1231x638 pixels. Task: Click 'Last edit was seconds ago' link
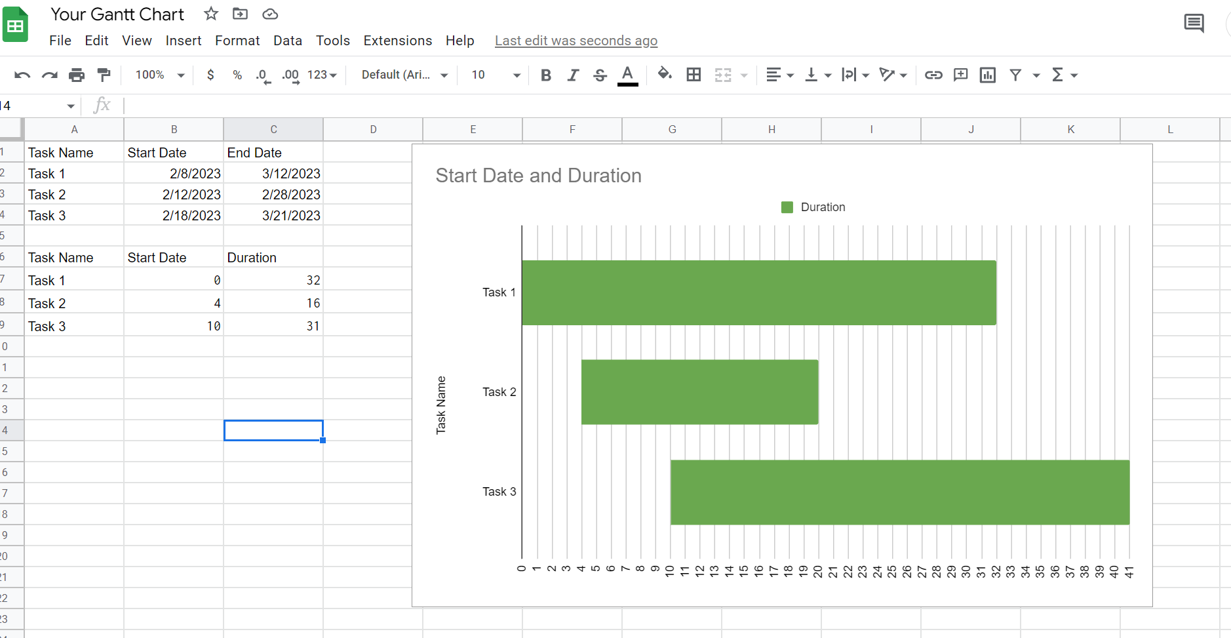point(576,41)
